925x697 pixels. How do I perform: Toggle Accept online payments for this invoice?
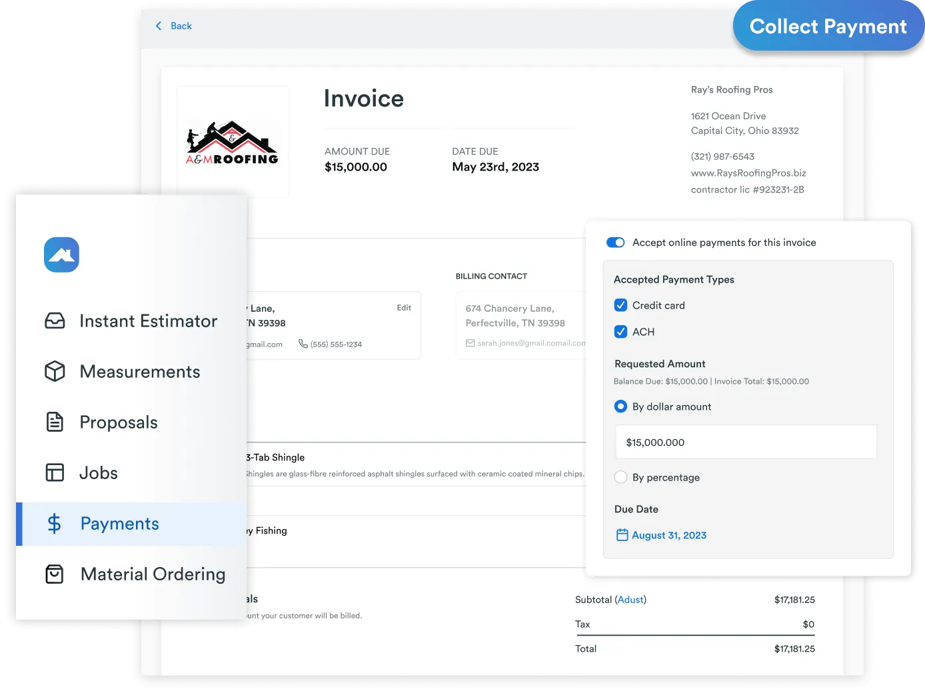615,242
